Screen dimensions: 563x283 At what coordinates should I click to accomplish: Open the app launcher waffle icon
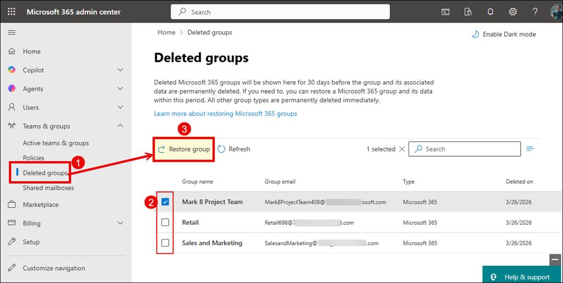coord(12,12)
